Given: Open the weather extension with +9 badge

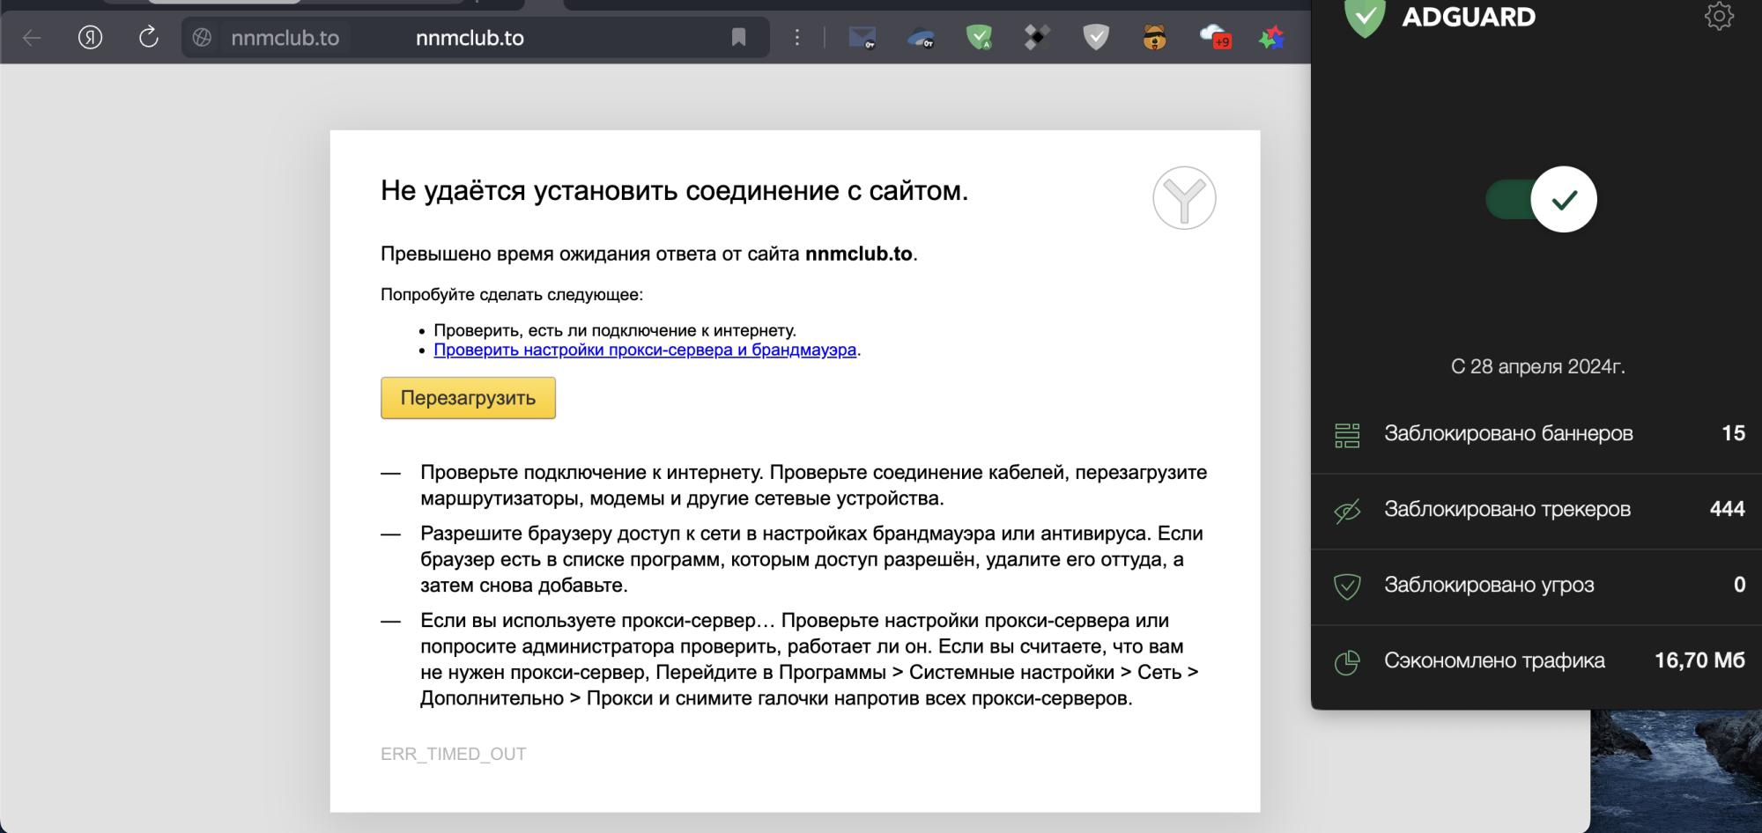Looking at the screenshot, I should (x=1213, y=37).
